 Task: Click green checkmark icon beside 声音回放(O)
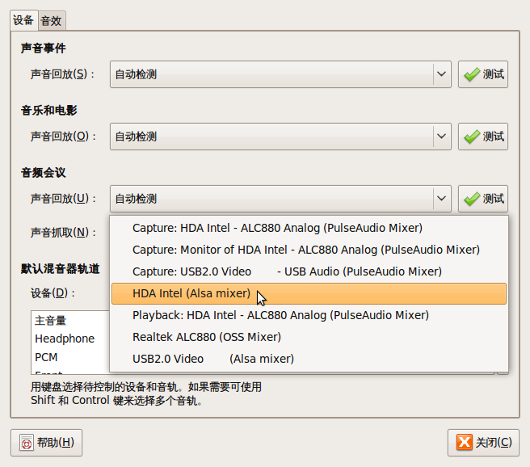[472, 137]
